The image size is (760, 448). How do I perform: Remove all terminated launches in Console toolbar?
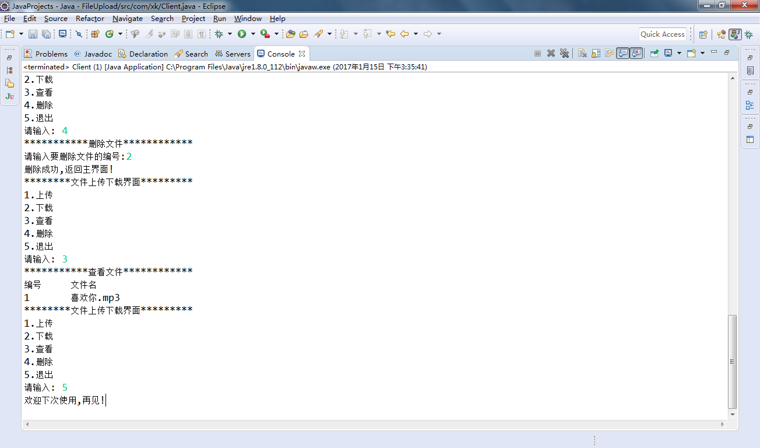click(x=564, y=53)
